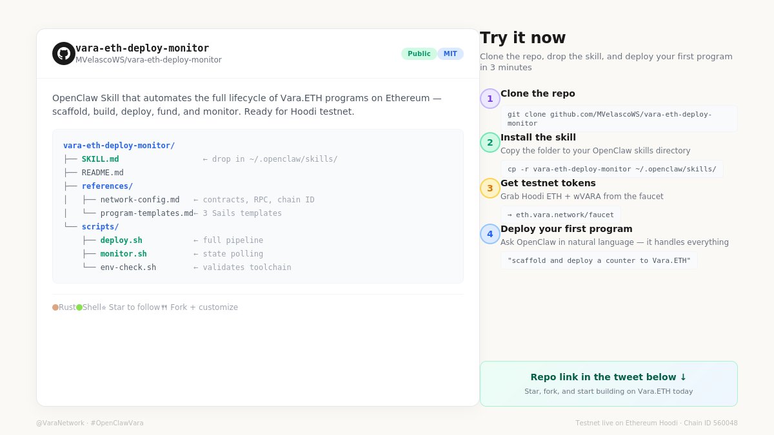Click the MIT license badge
This screenshot has width=774, height=435.
(x=450, y=53)
